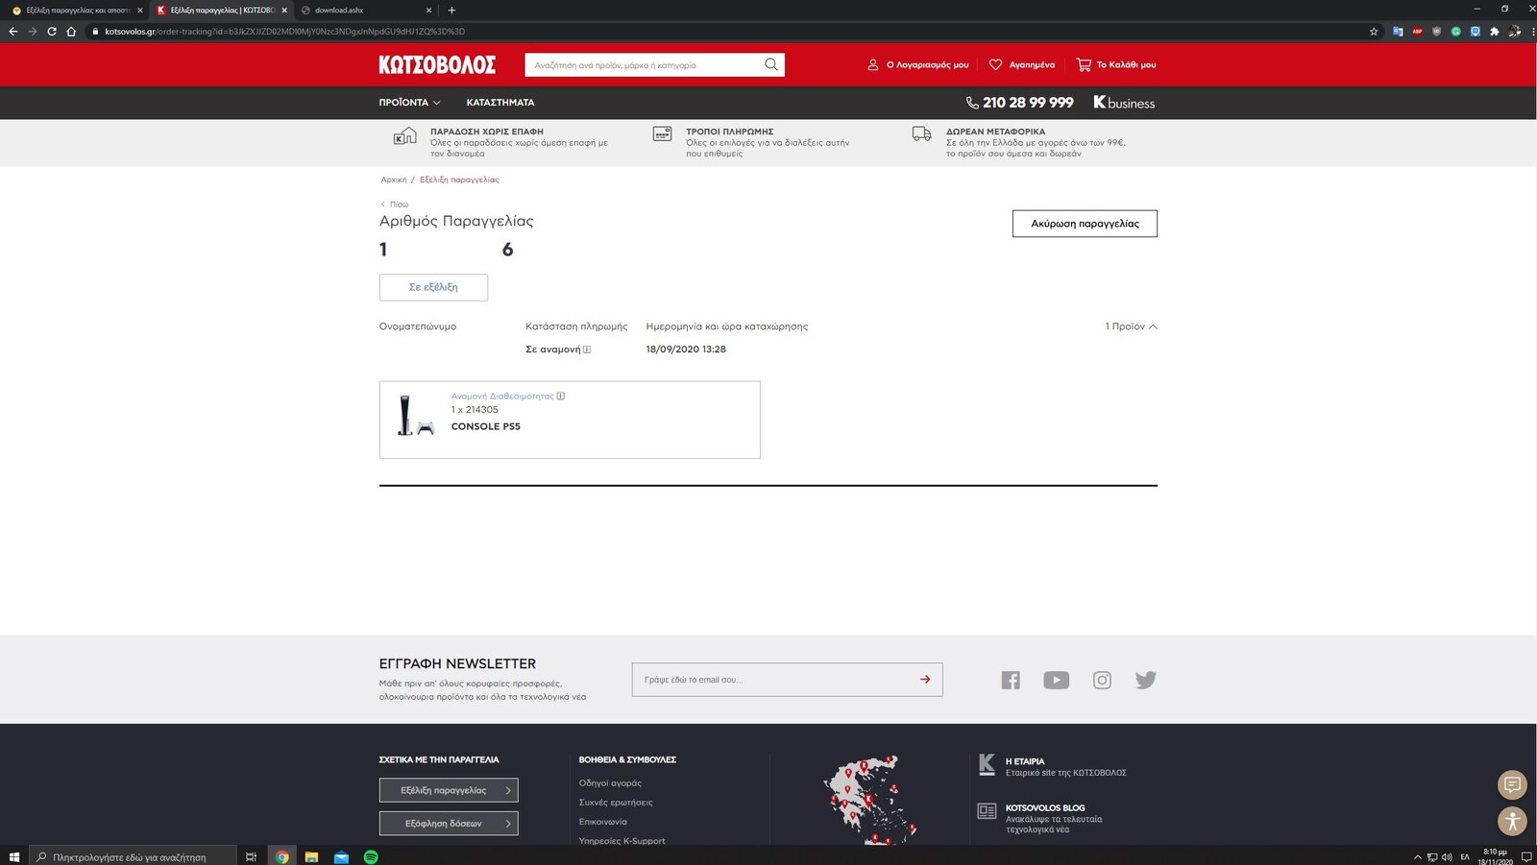Click browser back arrow
Screen dimensions: 1537x865
coord(12,31)
